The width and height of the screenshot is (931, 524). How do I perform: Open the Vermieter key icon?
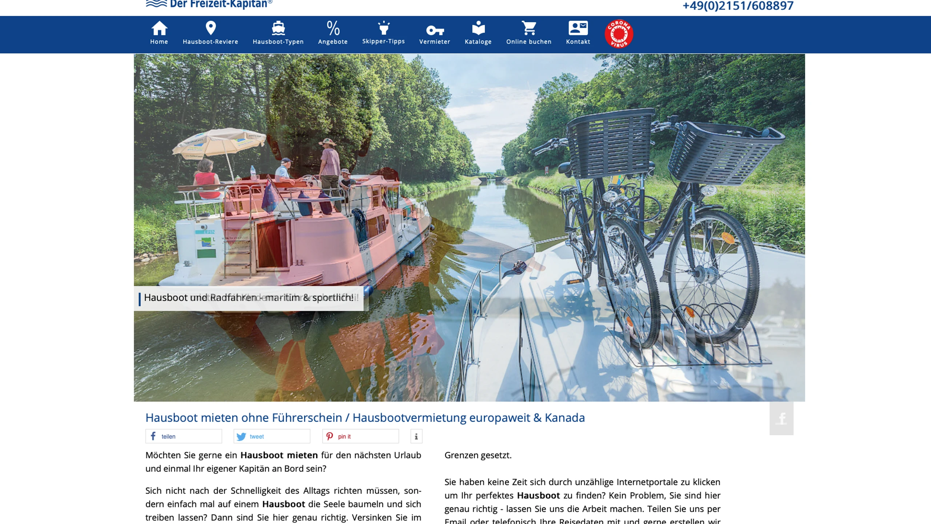click(435, 30)
